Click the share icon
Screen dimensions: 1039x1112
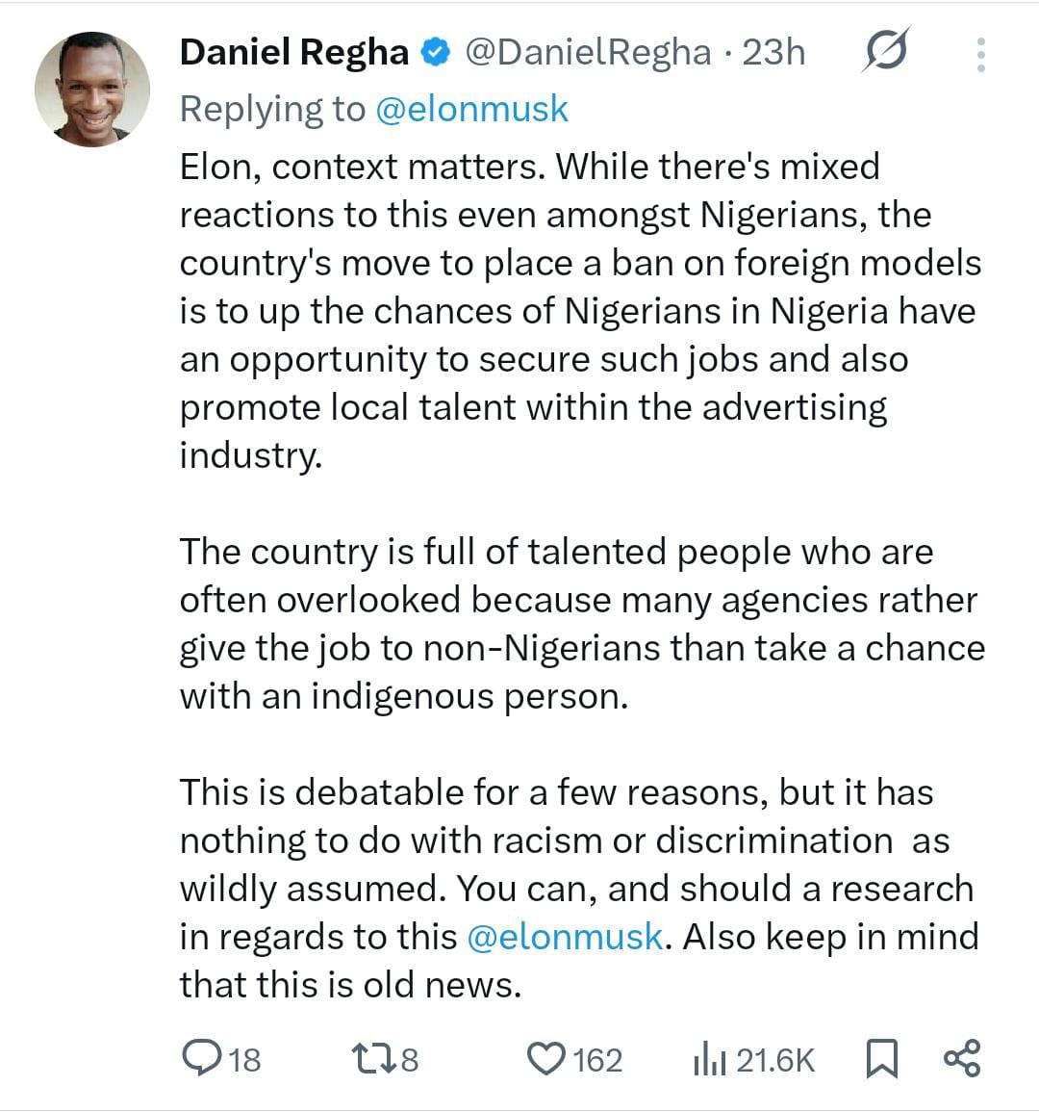(961, 1058)
